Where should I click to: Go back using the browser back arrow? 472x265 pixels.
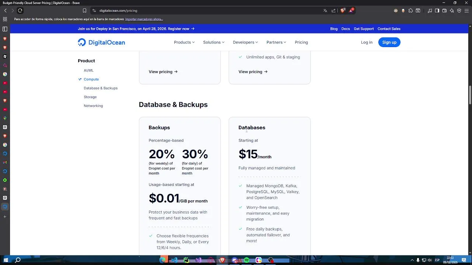tap(5, 11)
